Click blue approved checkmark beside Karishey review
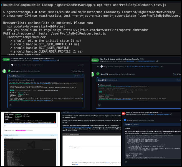Viewport: 182px width, 167px height. [x=125, y=120]
